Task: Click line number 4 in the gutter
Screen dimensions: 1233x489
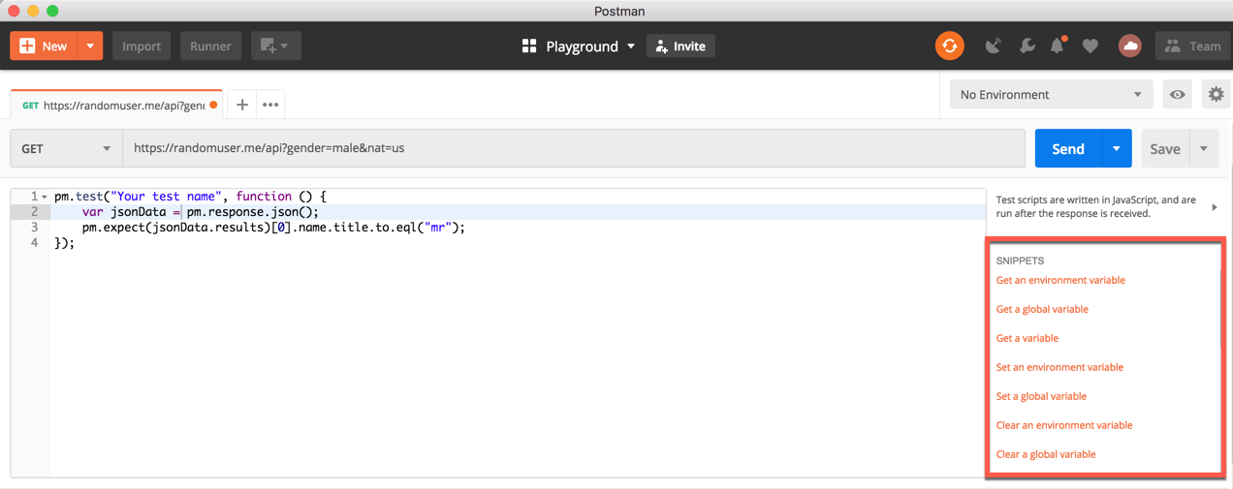Action: tap(34, 243)
